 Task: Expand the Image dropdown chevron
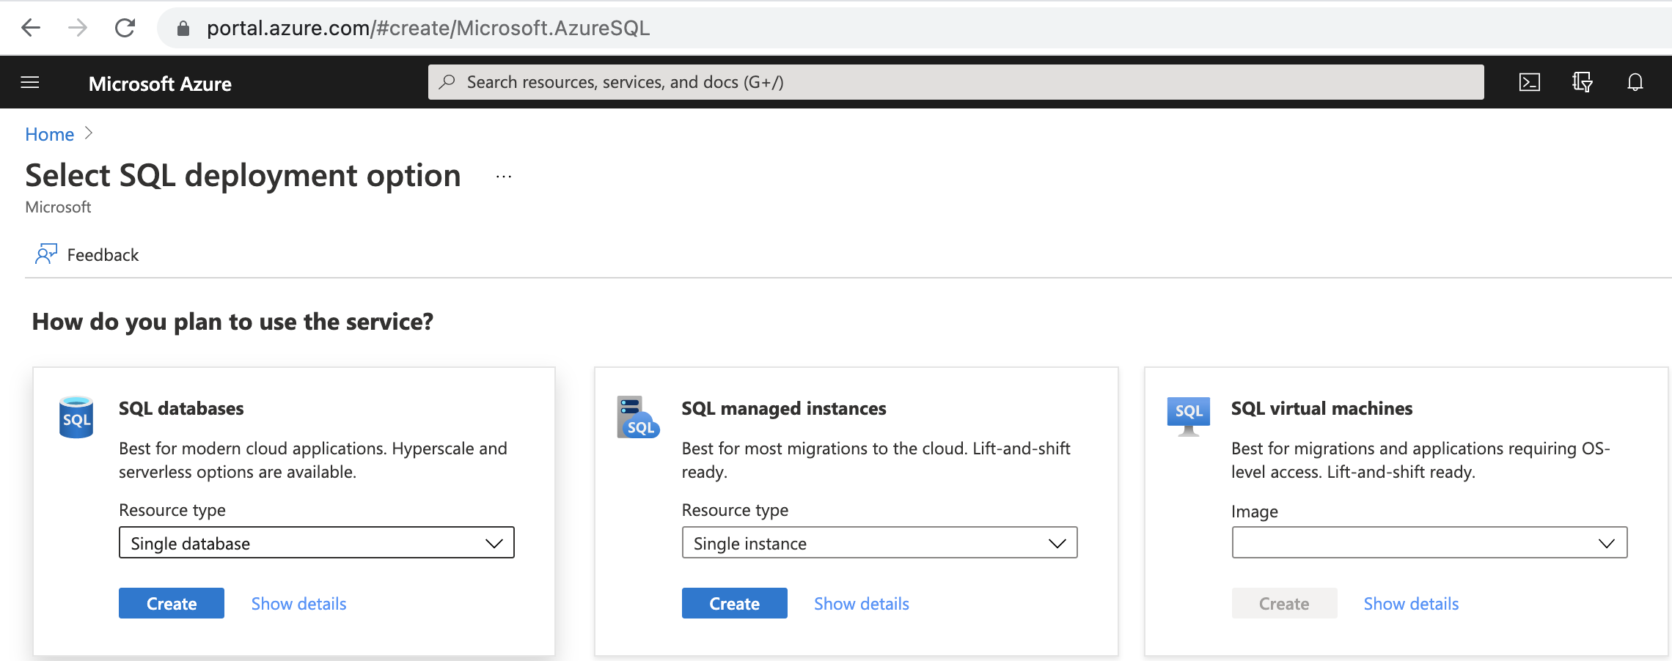(x=1607, y=543)
